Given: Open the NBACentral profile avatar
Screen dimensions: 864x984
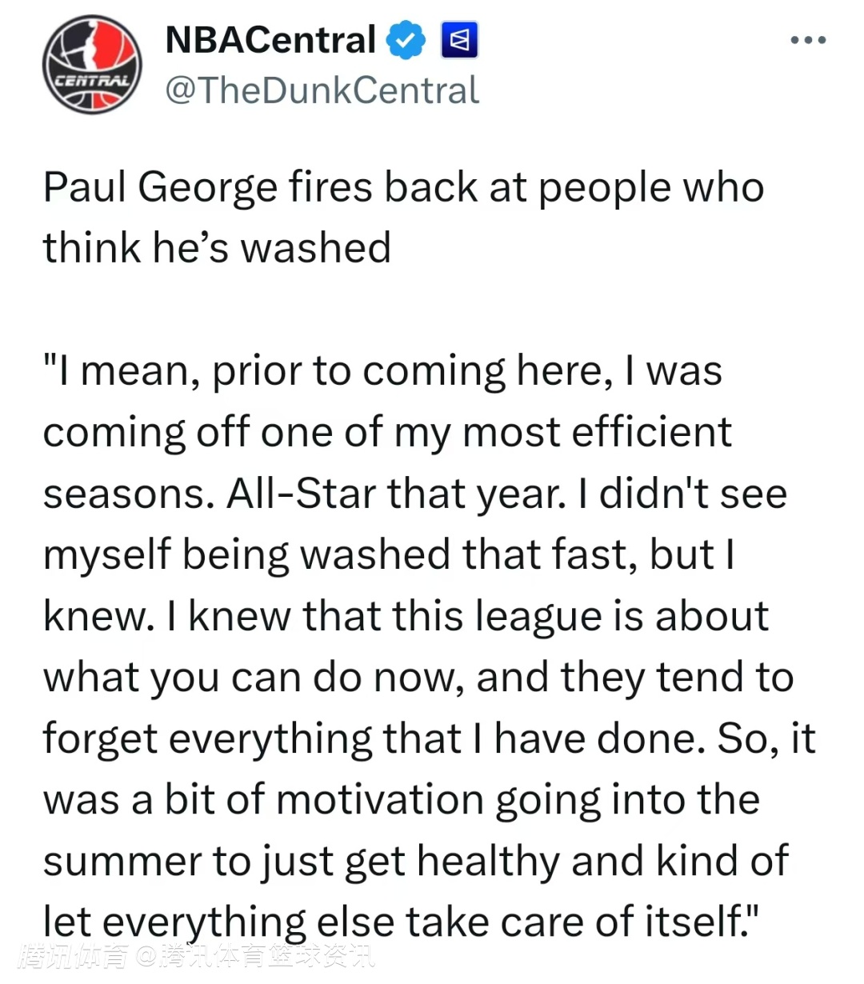Looking at the screenshot, I should click(92, 64).
